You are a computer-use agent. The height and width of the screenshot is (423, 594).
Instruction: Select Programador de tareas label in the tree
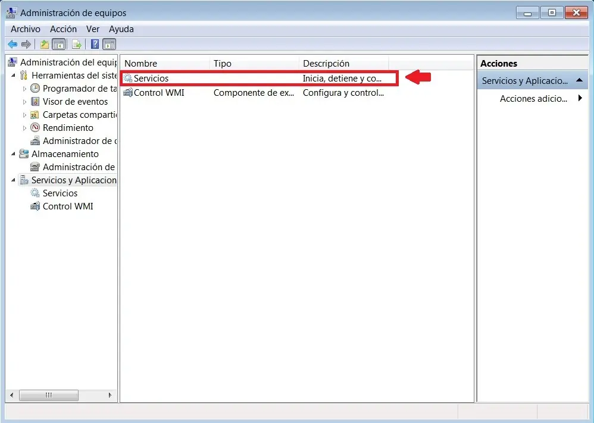80,88
